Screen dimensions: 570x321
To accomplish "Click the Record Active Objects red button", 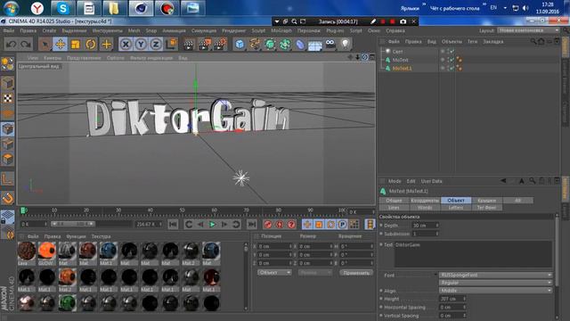I will (268, 224).
